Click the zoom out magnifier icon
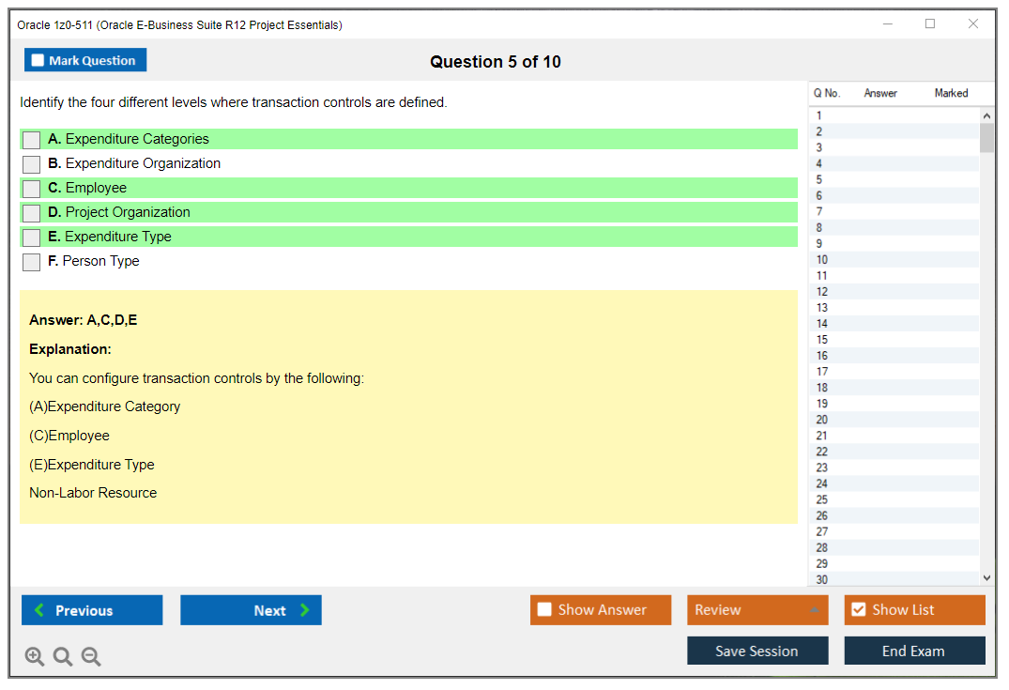This screenshot has height=690, width=1009. (91, 656)
